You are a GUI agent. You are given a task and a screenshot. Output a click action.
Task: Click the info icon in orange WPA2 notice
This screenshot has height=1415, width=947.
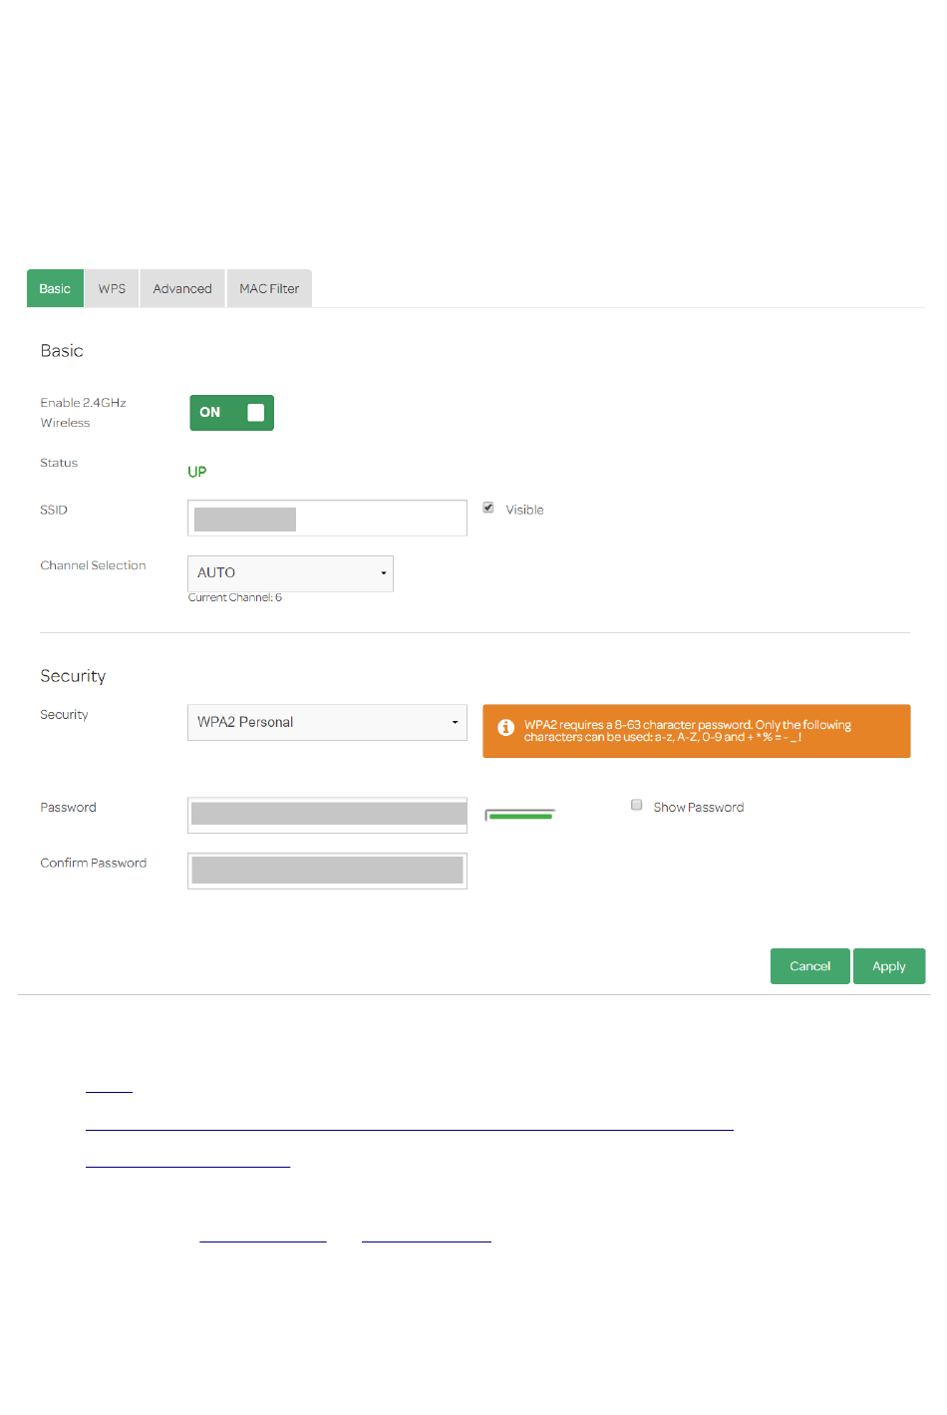pyautogui.click(x=506, y=728)
